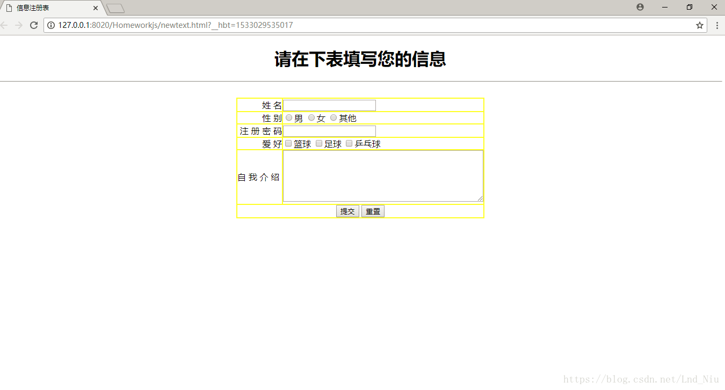Close the 信息注册表 tab
This screenshot has width=725, height=390.
pyautogui.click(x=96, y=8)
